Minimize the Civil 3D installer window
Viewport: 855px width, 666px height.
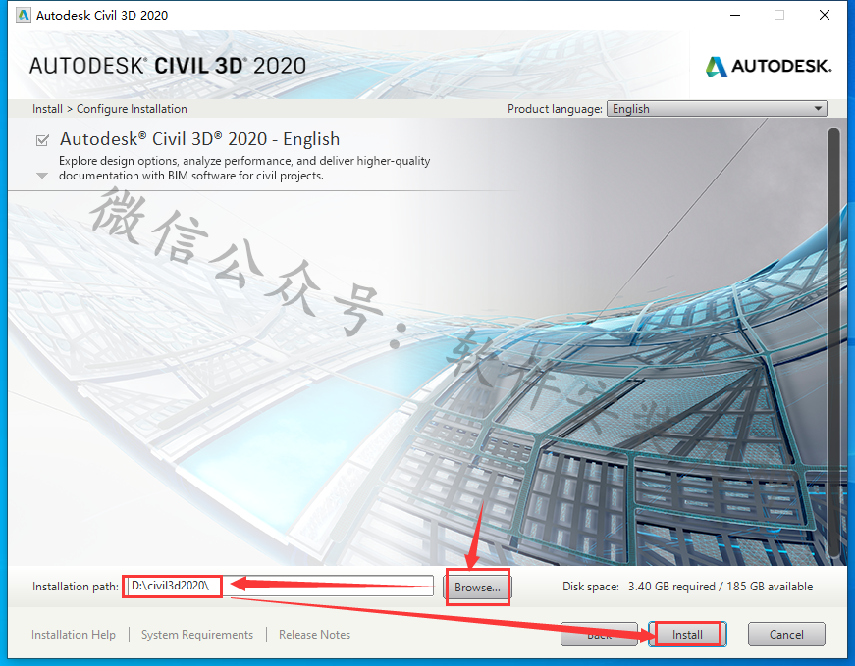735,16
